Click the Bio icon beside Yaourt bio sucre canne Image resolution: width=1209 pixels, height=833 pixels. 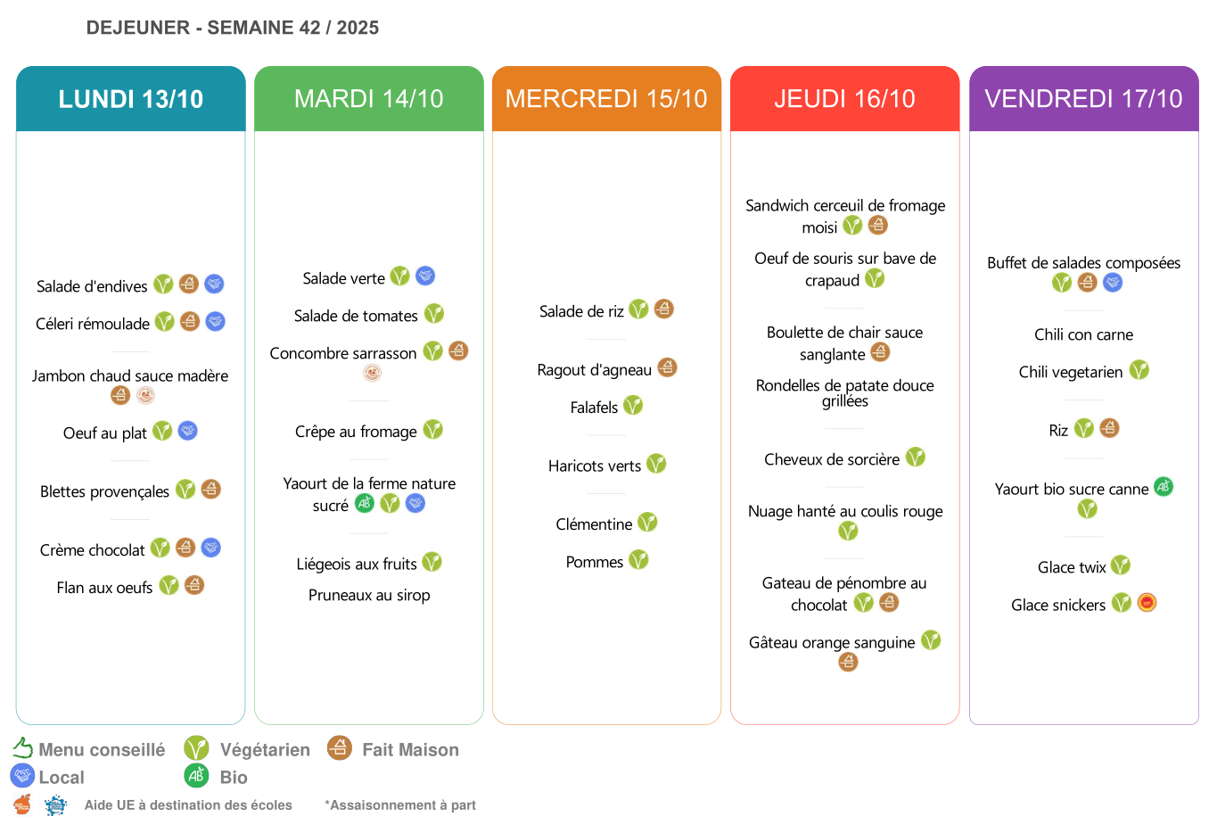1164,487
